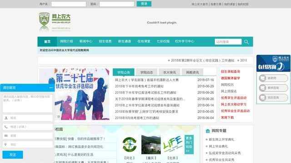Screen dimensions: 291x163
Task: Open 新生通道 navigation item
Action: pyautogui.click(x=125, y=41)
